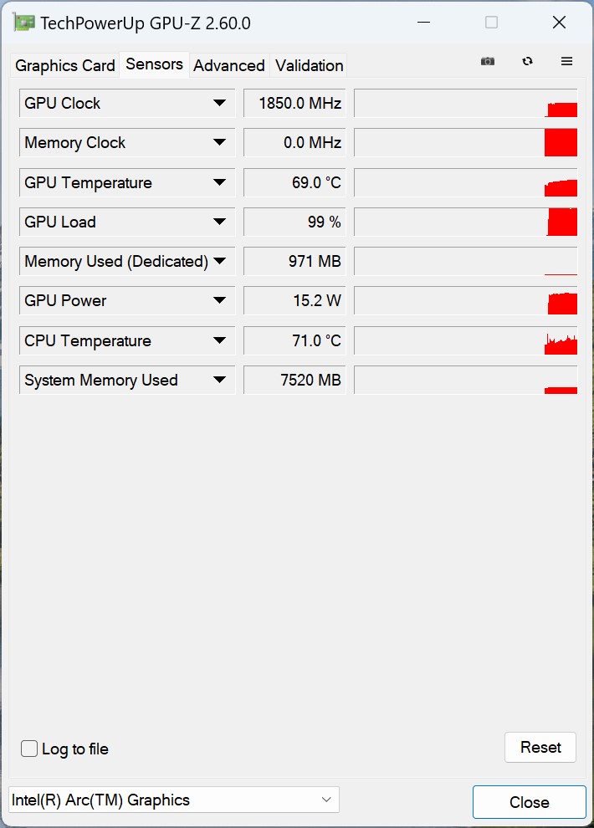This screenshot has width=594, height=828.
Task: Click the refresh sensors icon
Action: (x=527, y=61)
